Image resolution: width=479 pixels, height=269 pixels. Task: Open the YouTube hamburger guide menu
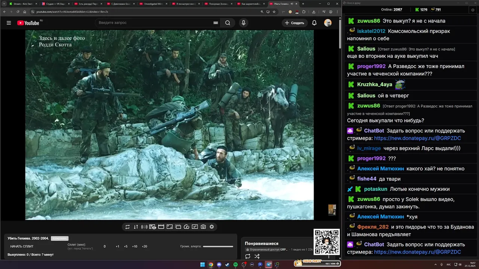coord(9,23)
